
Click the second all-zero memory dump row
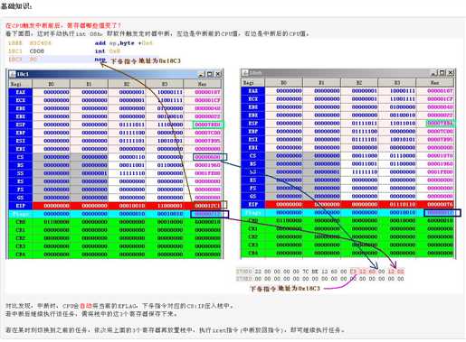(x=319, y=279)
